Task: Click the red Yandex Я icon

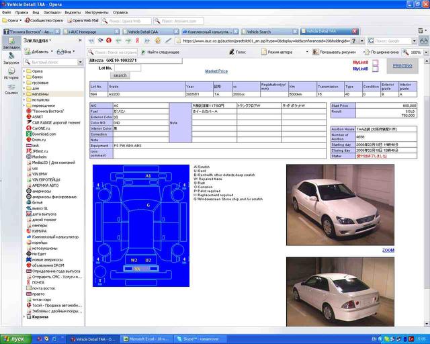Action: [137, 40]
